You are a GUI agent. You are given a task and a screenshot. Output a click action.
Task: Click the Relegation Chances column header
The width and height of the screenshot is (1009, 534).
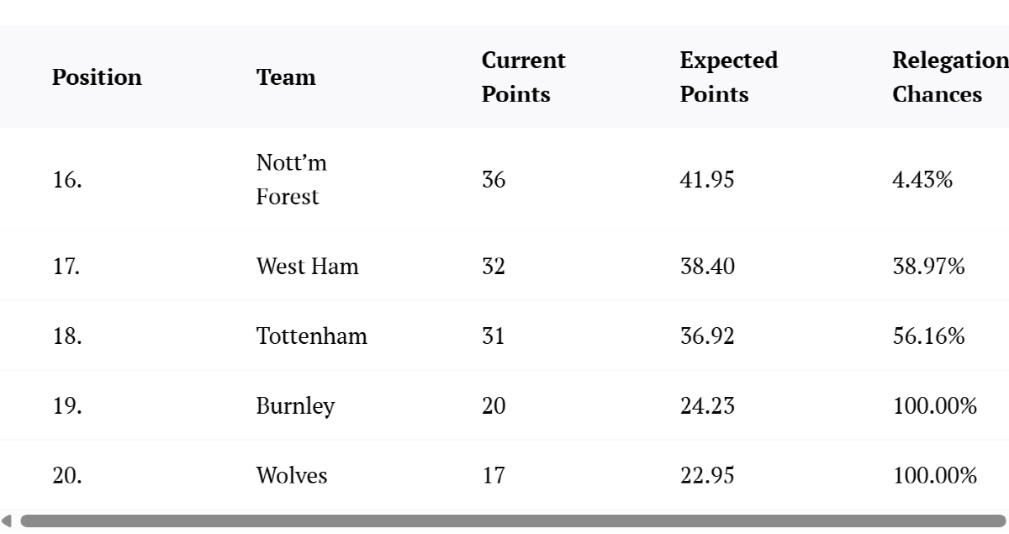948,77
